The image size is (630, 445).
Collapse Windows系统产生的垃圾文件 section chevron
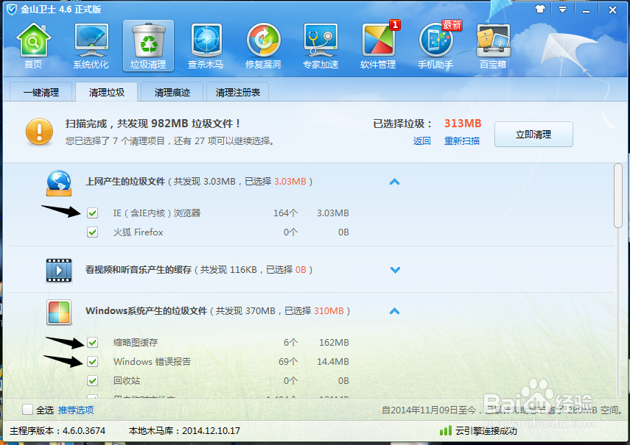click(394, 311)
